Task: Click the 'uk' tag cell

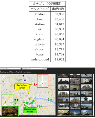Action: click(x=40, y=29)
